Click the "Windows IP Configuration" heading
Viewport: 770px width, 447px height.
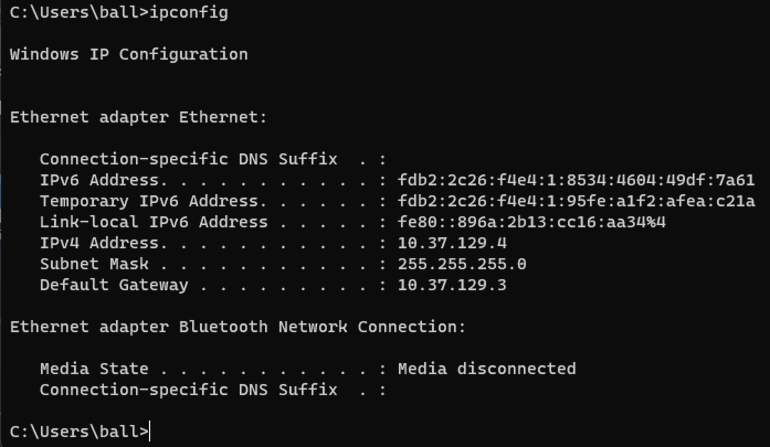(129, 55)
